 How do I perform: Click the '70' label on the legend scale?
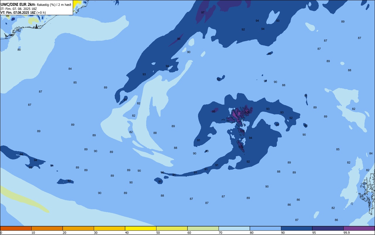(x=220, y=233)
